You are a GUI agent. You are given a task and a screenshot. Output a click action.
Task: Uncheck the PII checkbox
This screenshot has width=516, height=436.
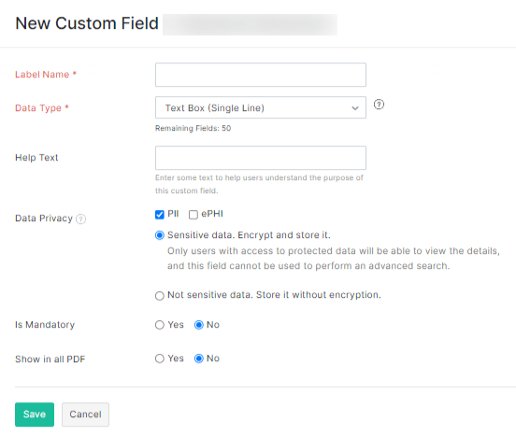(160, 215)
